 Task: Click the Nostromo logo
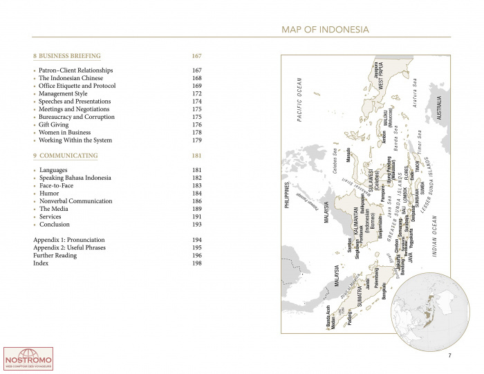28,359
